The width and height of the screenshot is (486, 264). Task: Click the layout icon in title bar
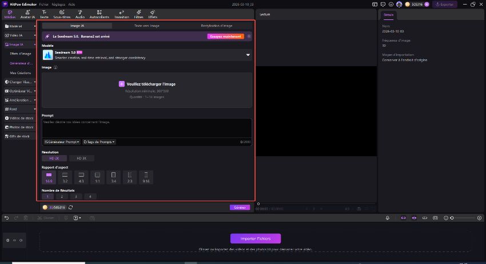375,5
